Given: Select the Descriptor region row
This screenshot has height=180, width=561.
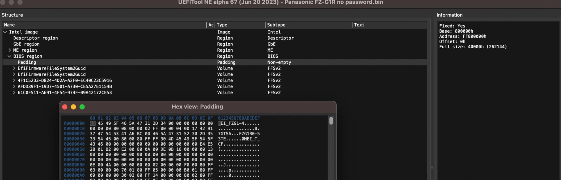Looking at the screenshot, I should 215,38.
